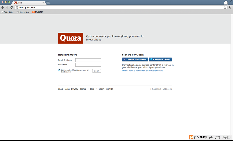
Task: Click I don't have a Facebook or Twitter account
Action: click(x=142, y=71)
